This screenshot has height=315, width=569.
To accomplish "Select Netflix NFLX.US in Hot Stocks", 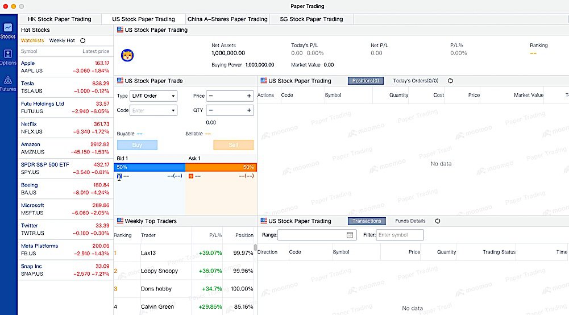I will coord(65,128).
